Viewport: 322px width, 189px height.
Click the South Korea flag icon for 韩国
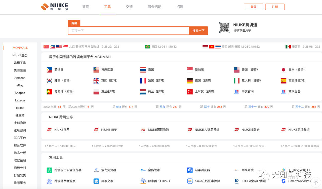point(50,81)
